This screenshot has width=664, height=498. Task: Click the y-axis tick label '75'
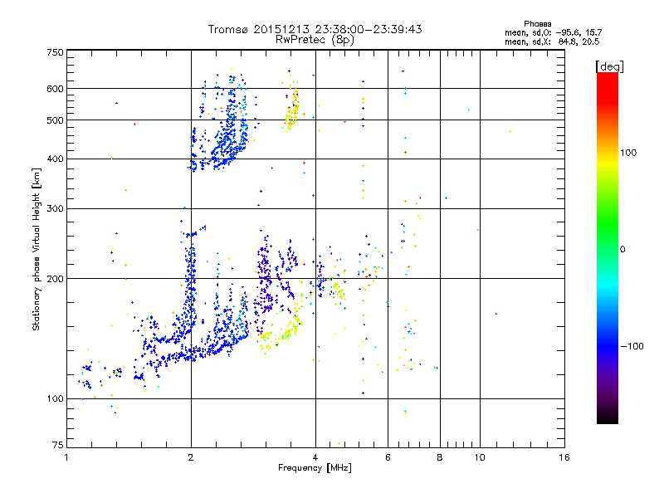click(58, 445)
